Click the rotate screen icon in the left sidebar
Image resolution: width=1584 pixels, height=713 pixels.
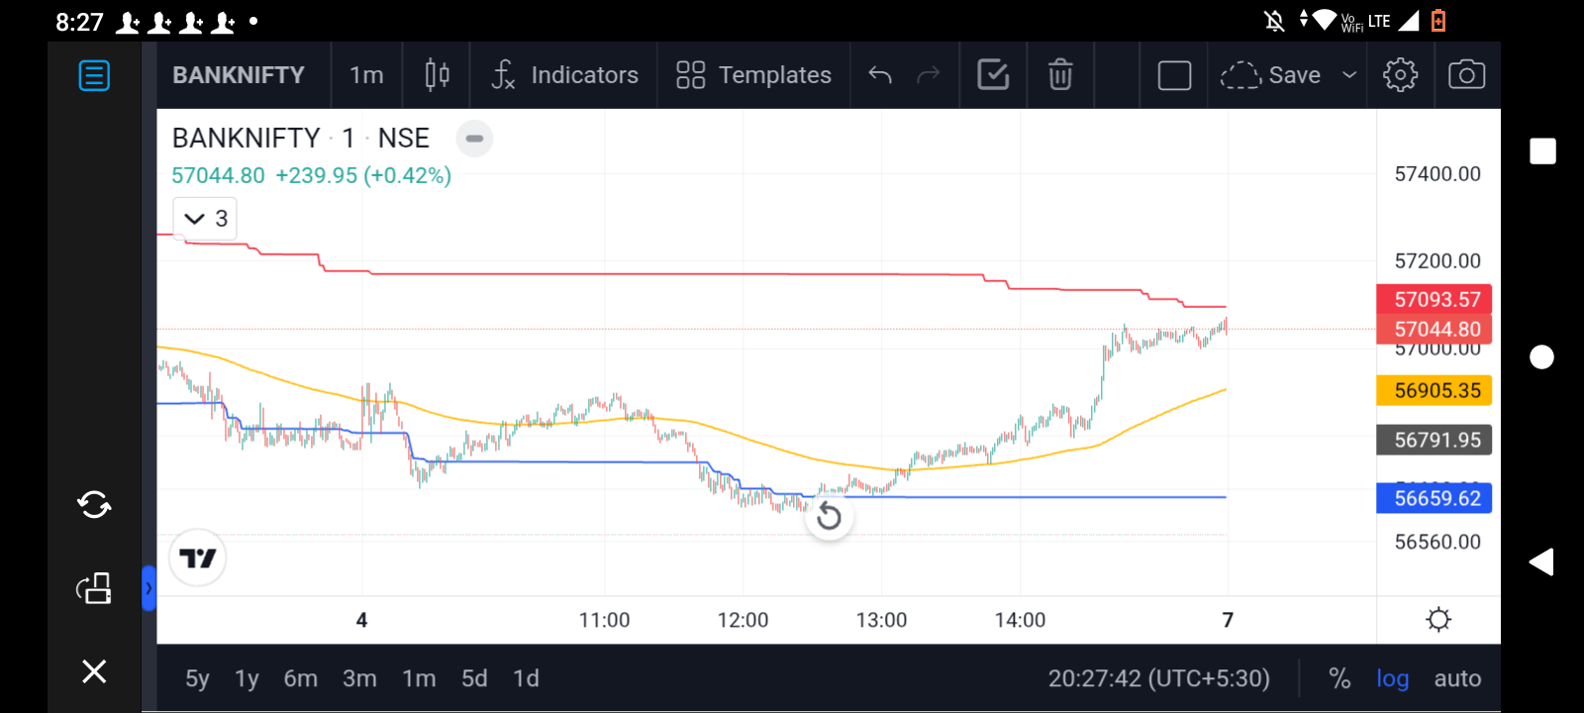point(94,588)
